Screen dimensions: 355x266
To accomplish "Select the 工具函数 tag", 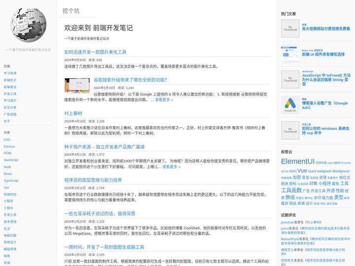I will tap(291, 190).
